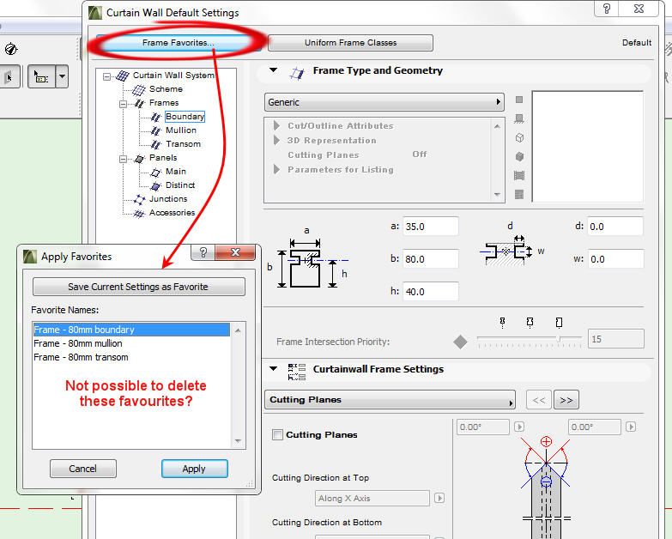Click the d offset field
Screen dimensions: 672x539
click(x=615, y=227)
